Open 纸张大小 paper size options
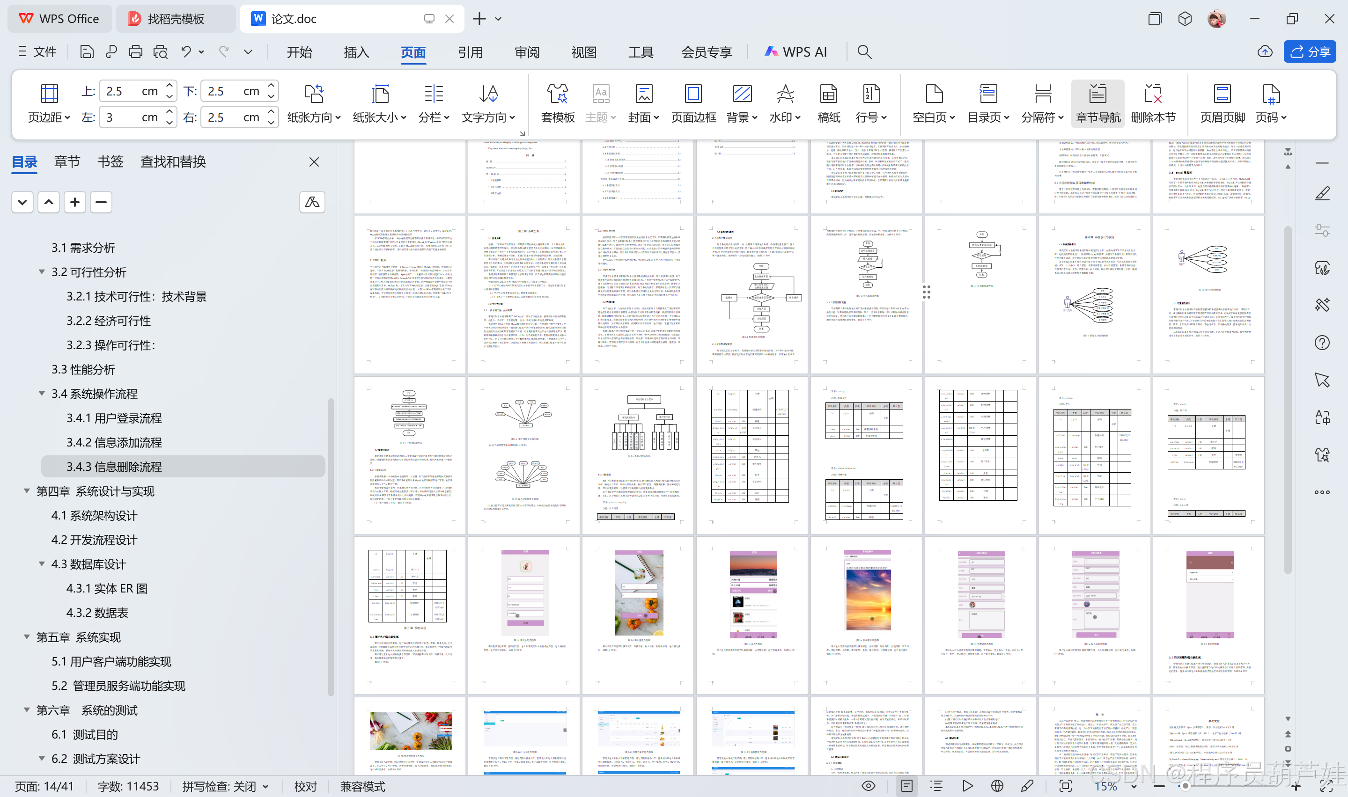This screenshot has width=1348, height=797. (x=379, y=103)
